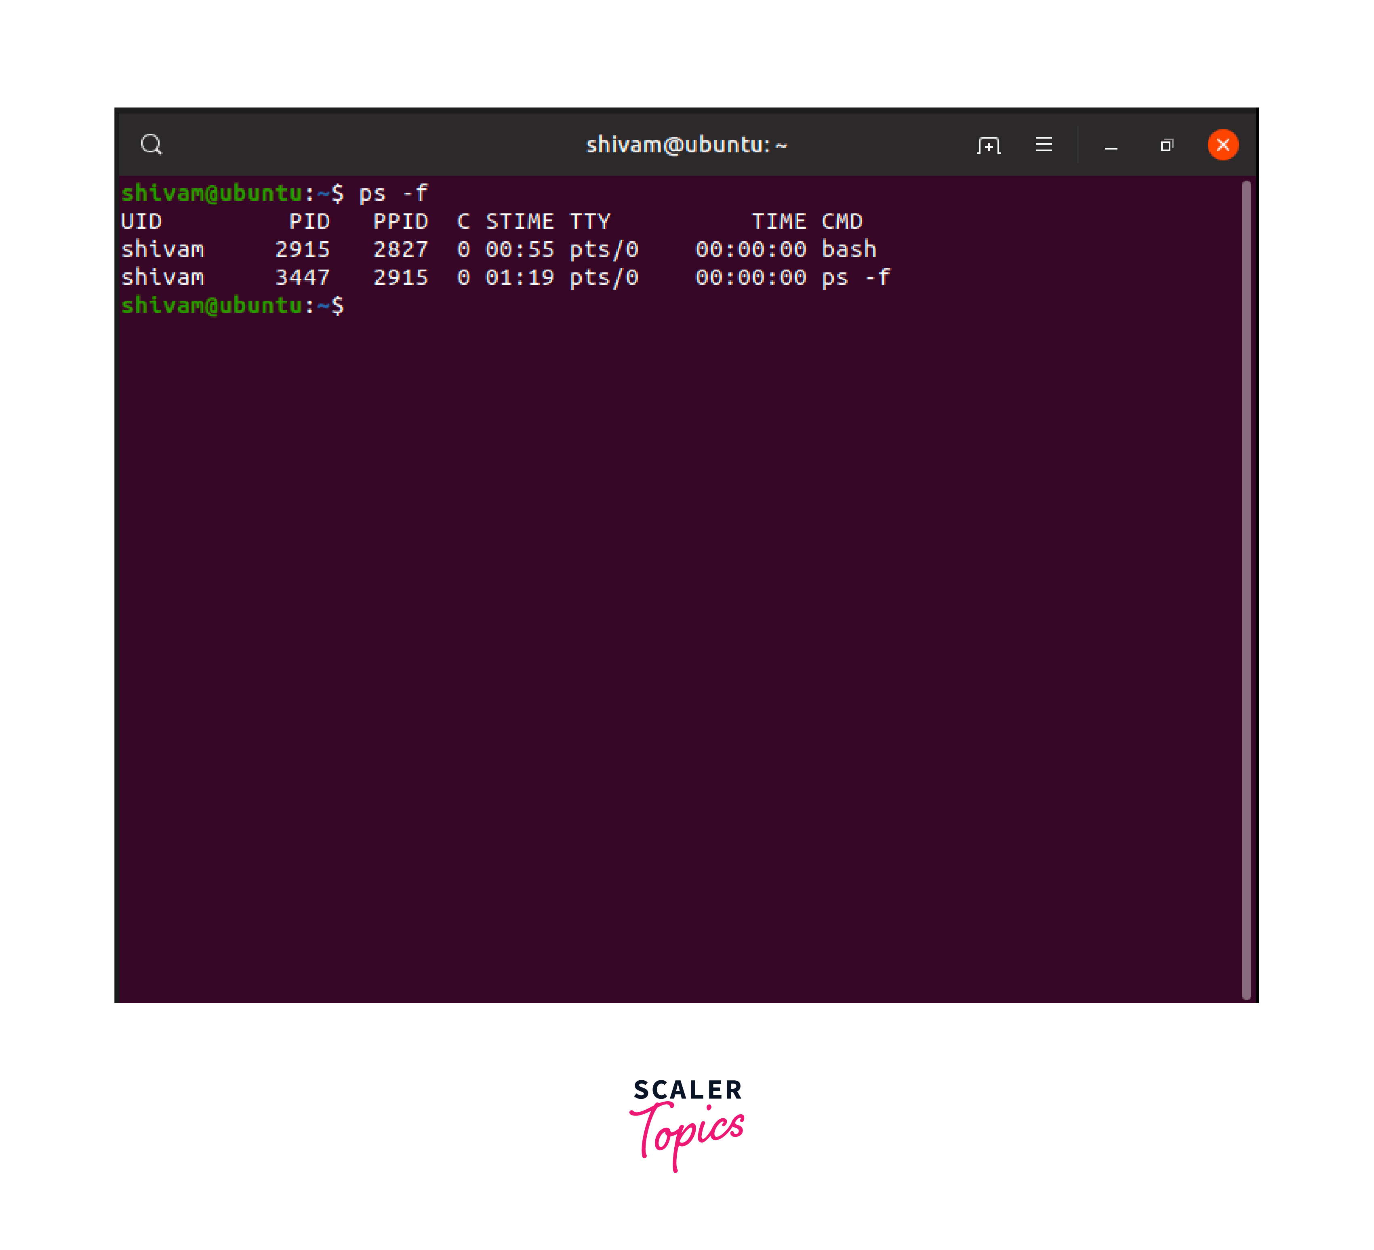The width and height of the screenshot is (1374, 1250).
Task: Click PID value 2915 in bash row
Action: coord(303,250)
